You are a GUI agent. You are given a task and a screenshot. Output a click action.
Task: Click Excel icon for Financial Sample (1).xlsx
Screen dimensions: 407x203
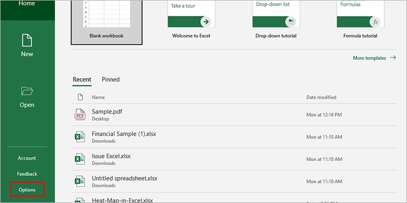coord(80,137)
